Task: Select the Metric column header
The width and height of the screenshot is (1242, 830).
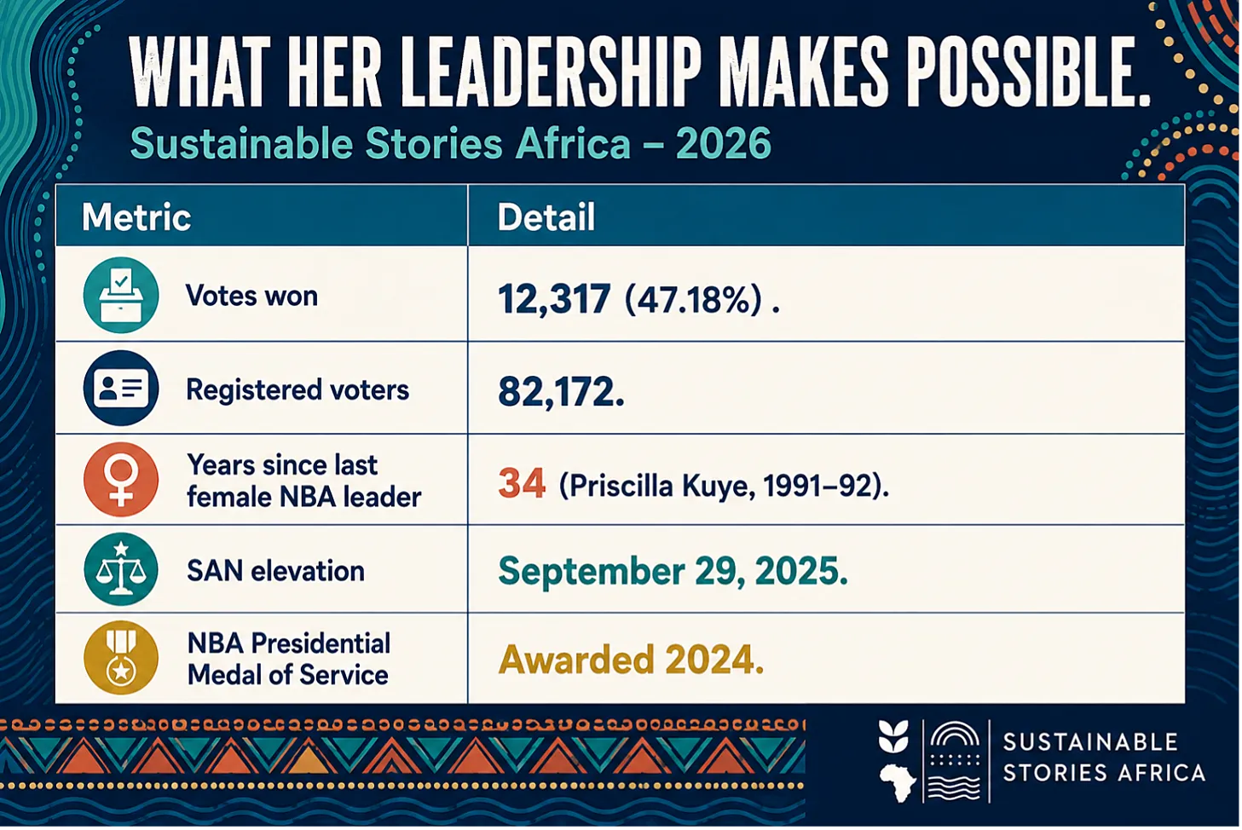Action: [136, 217]
